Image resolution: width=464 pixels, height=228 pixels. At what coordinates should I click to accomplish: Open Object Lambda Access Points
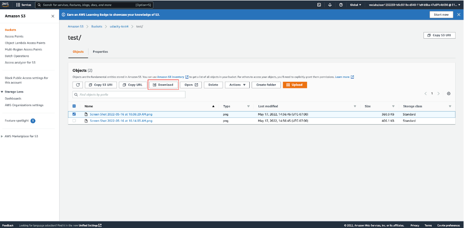tap(25, 43)
